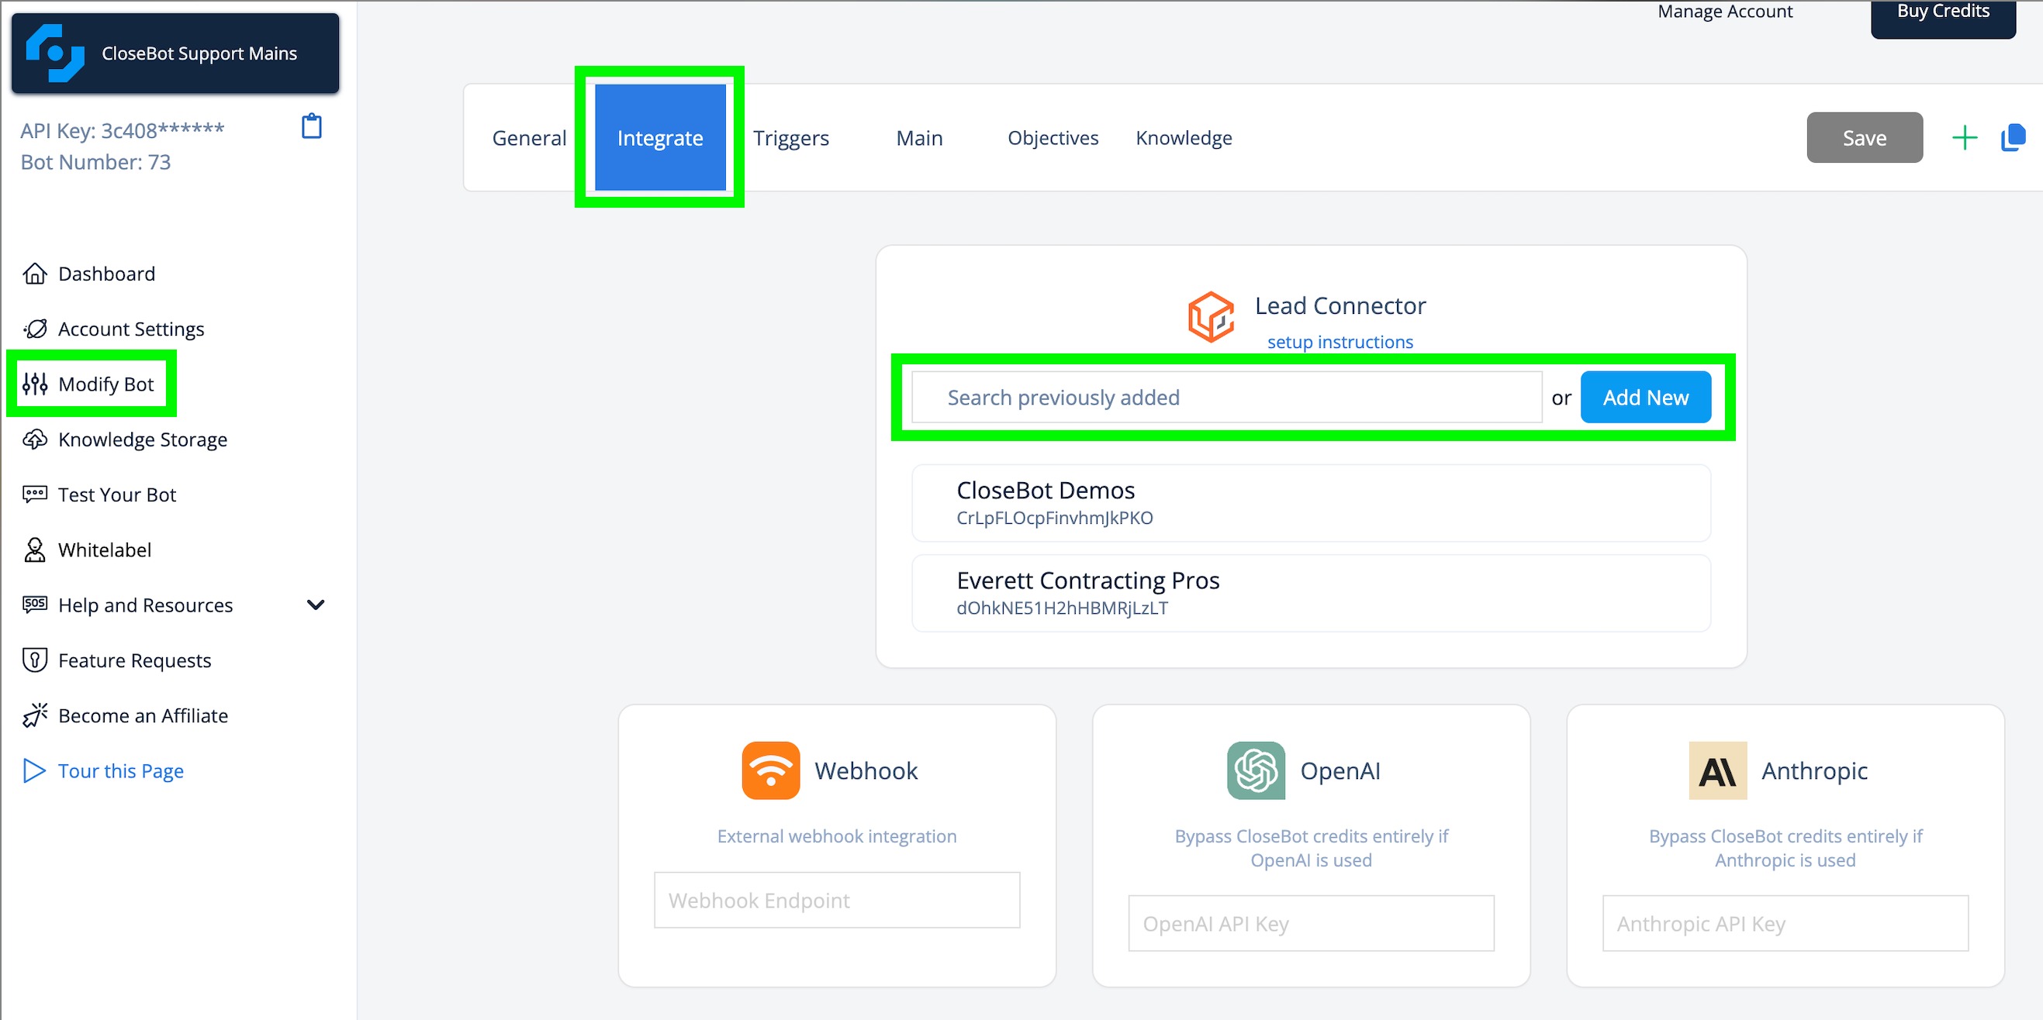The width and height of the screenshot is (2043, 1020).
Task: Click the Feature Requests shield icon
Action: pyautogui.click(x=35, y=660)
